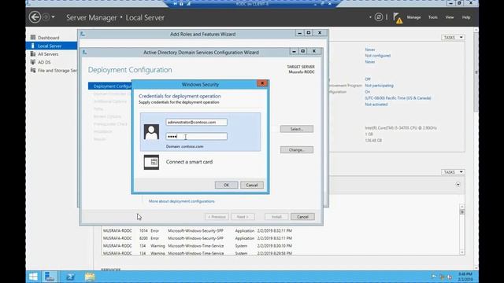Open the Properties TASKS dropdown

click(453, 38)
